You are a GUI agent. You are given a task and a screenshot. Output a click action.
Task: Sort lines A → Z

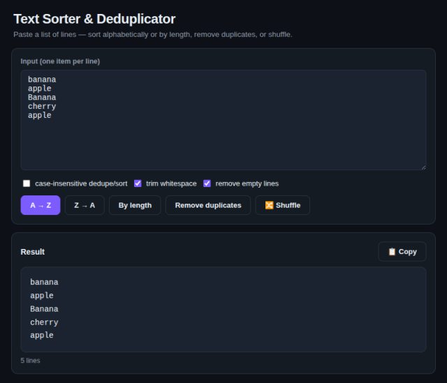41,205
